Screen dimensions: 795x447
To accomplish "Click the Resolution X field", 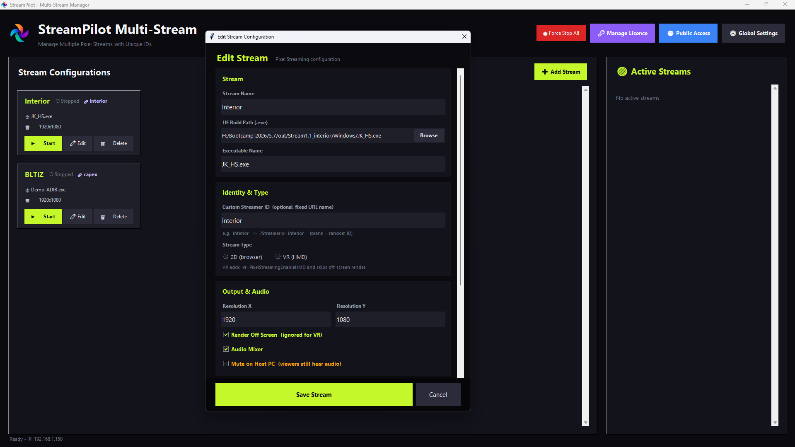I will (x=276, y=319).
